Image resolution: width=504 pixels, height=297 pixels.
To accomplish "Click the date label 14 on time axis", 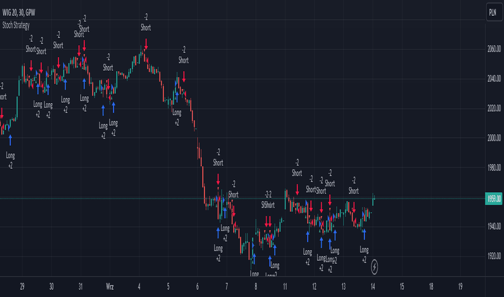I will tap(373, 286).
